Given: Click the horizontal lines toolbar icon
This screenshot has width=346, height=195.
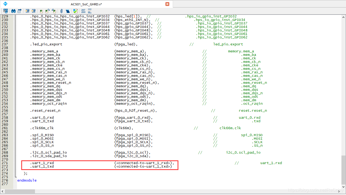Looking at the screenshot, I should 90,11.
